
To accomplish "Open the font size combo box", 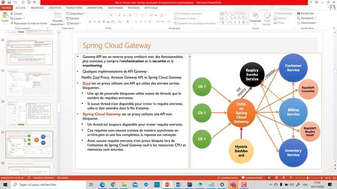I will point(112,15).
